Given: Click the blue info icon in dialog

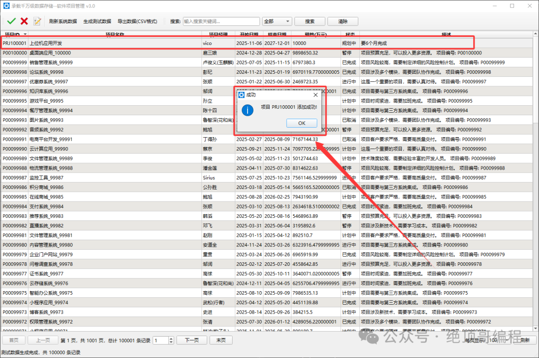Looking at the screenshot, I should pyautogui.click(x=248, y=110).
